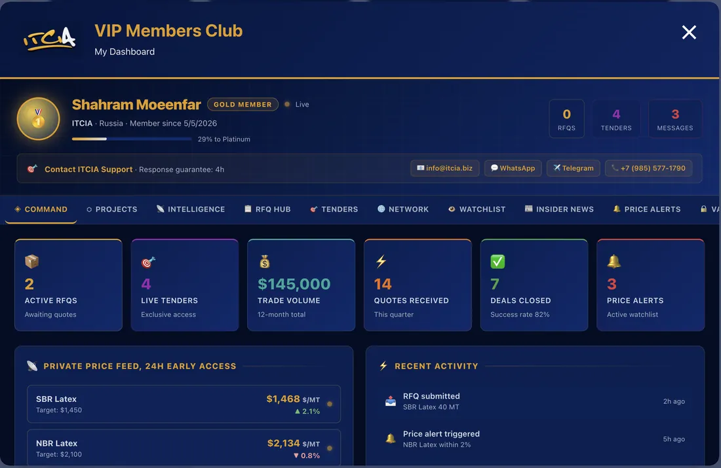Open the Price alert triggered activity entry

[x=535, y=439]
